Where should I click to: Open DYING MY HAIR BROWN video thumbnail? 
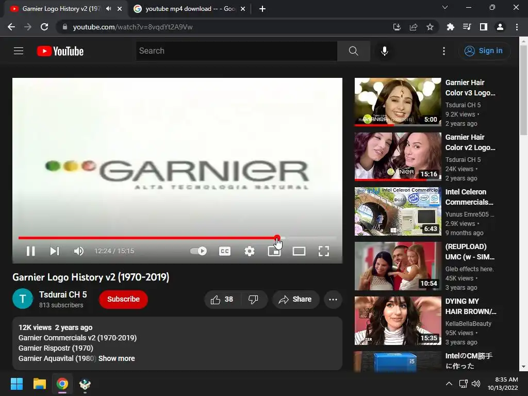398,321
